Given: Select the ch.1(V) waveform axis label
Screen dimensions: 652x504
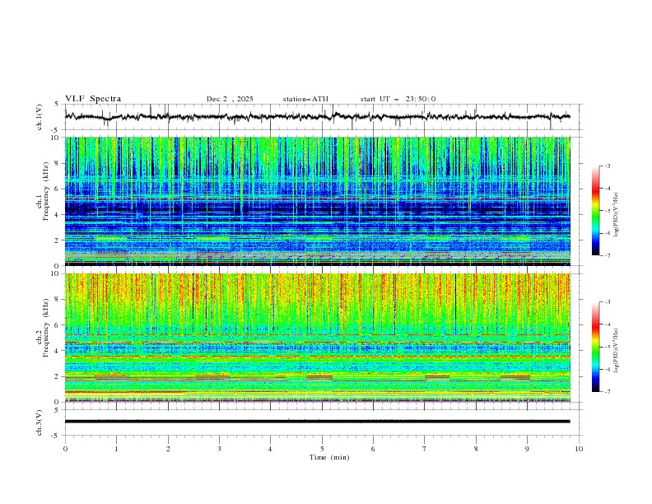Looking at the screenshot, I should [40, 117].
